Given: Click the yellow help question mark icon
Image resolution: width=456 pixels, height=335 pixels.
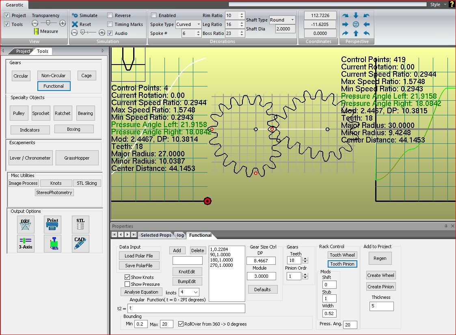Looking at the screenshot, I should click(x=452, y=4).
